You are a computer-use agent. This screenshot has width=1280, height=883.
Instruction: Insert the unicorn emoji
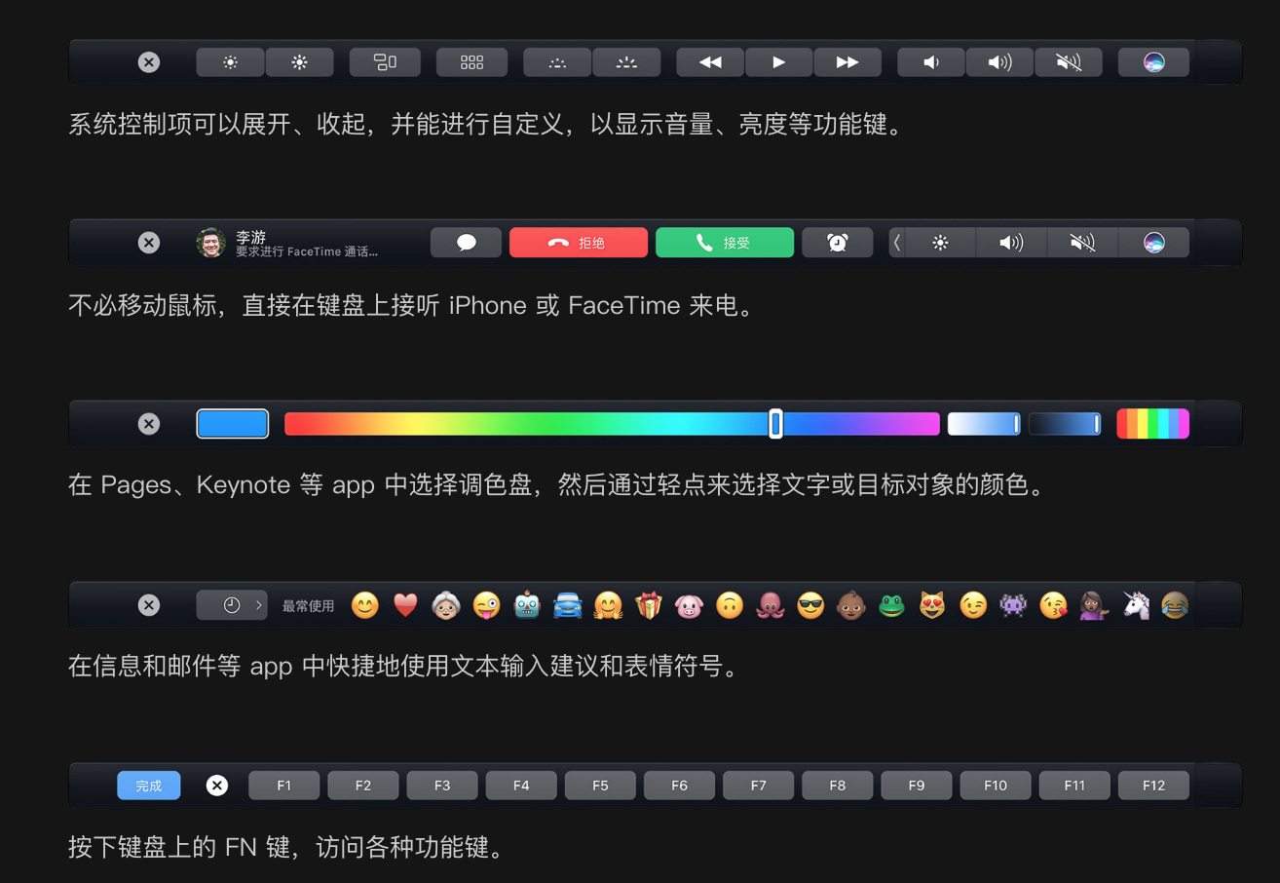(x=1135, y=605)
